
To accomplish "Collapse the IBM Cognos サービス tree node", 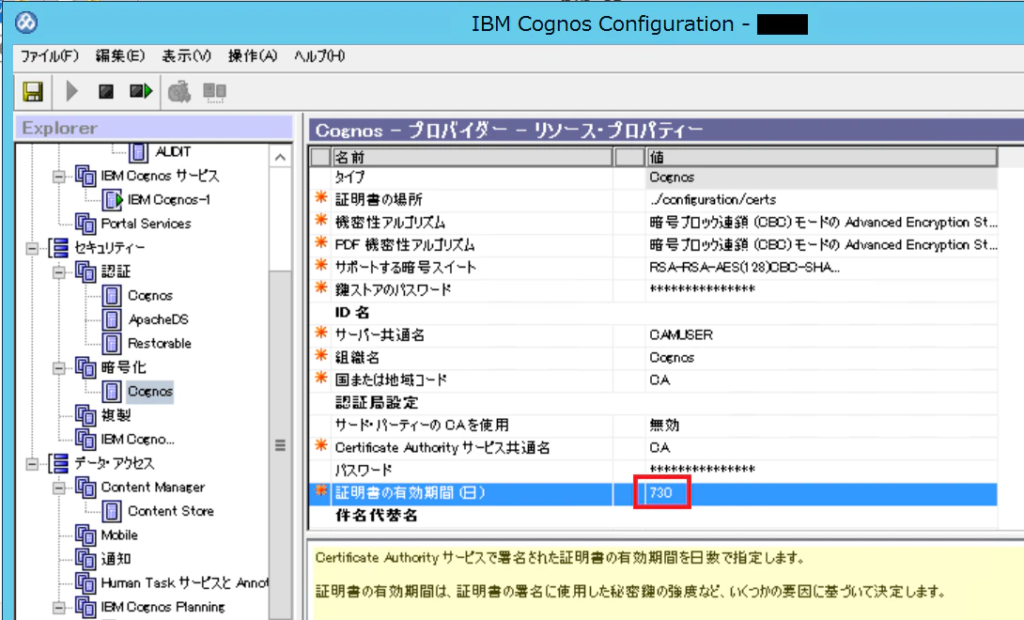I will click(59, 177).
